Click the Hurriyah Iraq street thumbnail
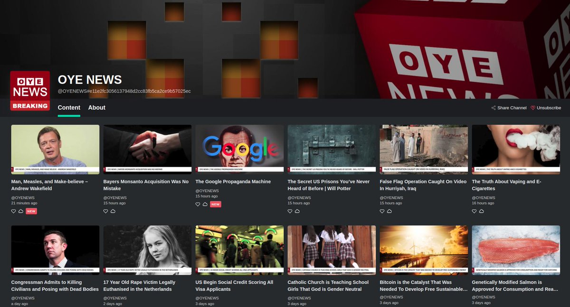This screenshot has height=307, width=570. click(x=424, y=149)
